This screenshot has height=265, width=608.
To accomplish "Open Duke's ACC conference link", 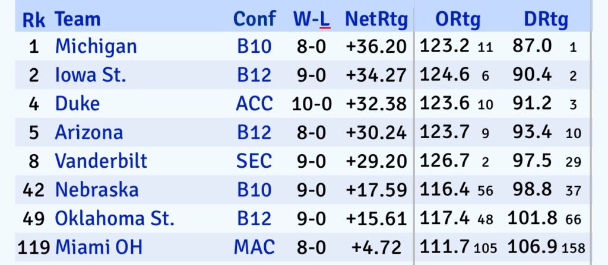I will [254, 104].
